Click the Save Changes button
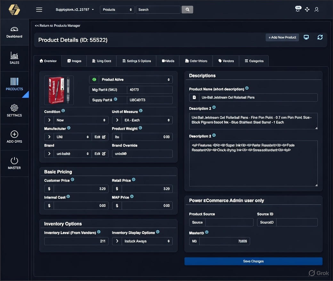Screen dimensions: 333x281 (x=253, y=261)
